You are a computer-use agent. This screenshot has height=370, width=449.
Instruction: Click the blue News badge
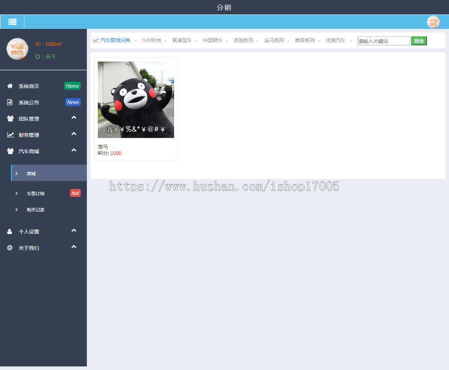pyautogui.click(x=73, y=102)
